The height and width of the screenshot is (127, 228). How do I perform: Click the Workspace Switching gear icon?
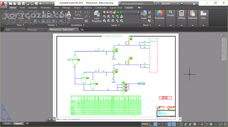(195, 124)
